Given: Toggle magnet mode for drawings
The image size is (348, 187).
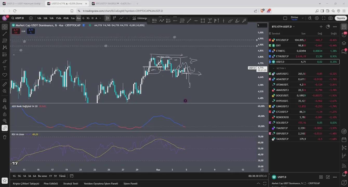Looking at the screenshot, I should (5, 101).
